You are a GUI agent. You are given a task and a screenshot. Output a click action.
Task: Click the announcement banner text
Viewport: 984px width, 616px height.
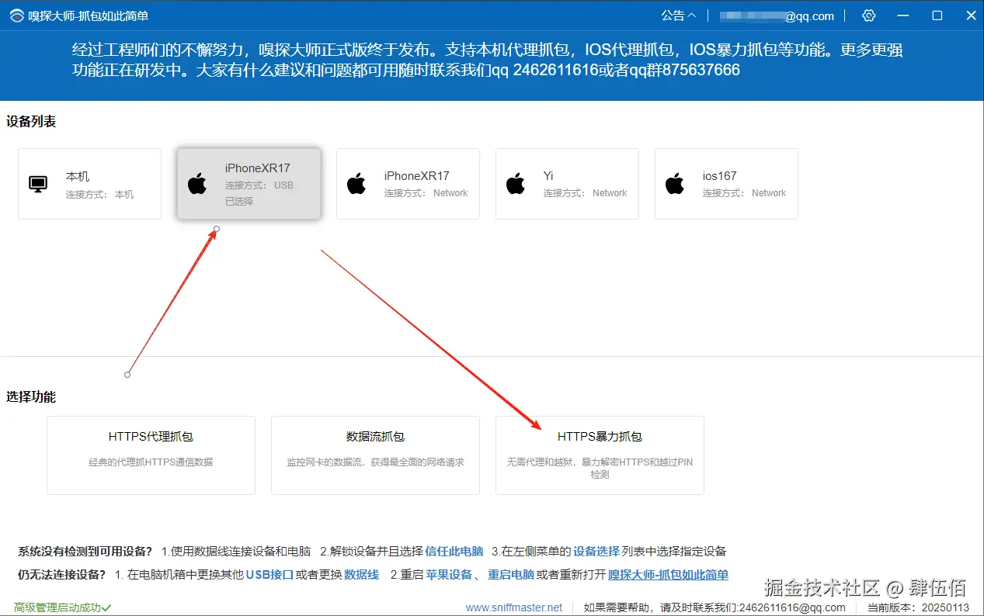point(488,61)
